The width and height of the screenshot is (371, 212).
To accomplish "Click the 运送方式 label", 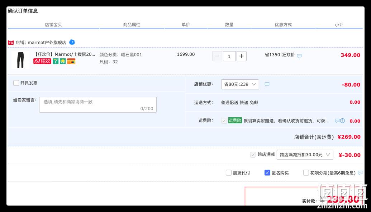I will pos(204,103).
